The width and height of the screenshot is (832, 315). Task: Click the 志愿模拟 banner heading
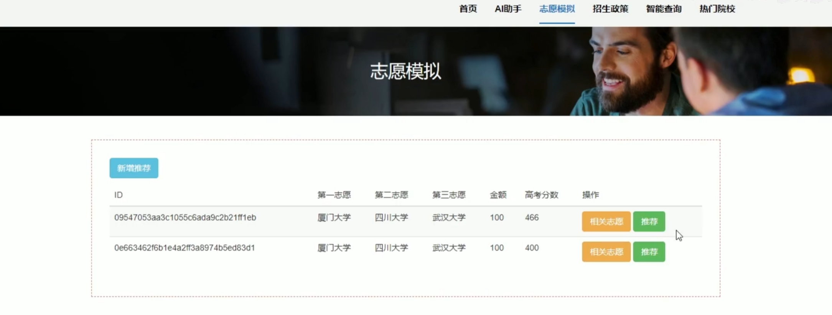(405, 71)
